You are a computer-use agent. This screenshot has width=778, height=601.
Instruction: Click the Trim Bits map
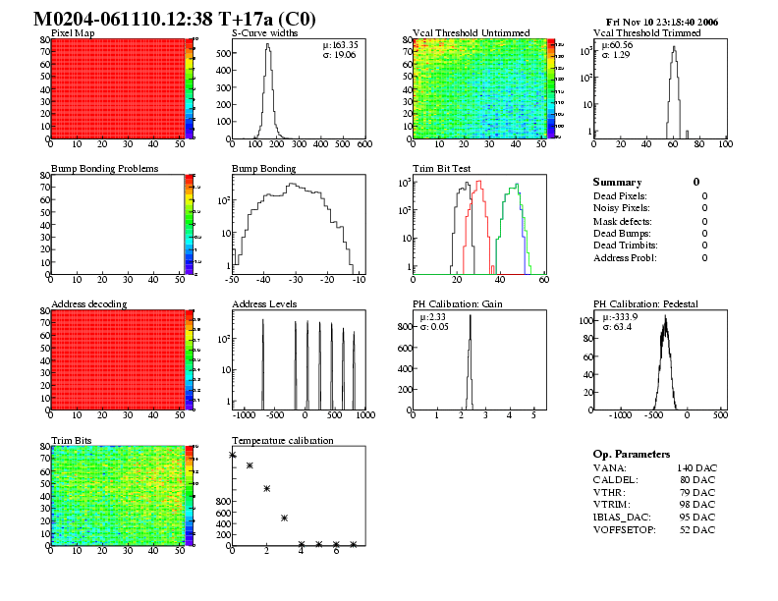pos(117,495)
